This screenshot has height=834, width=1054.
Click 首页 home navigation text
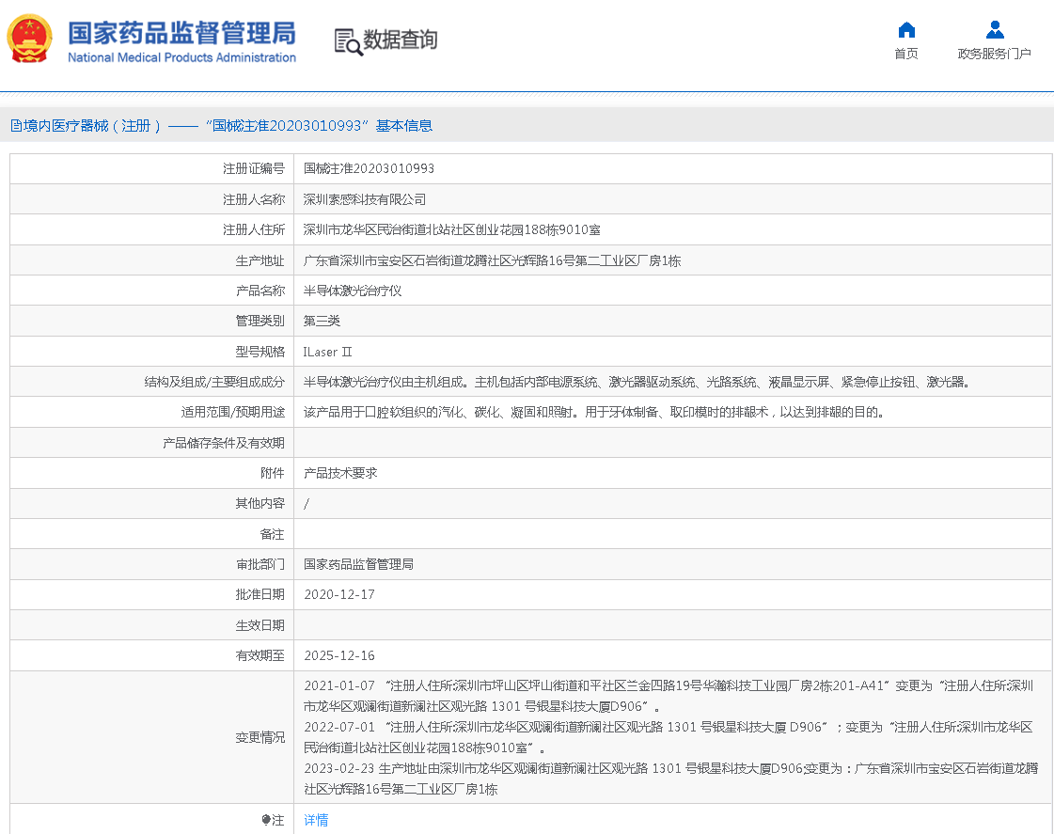905,54
